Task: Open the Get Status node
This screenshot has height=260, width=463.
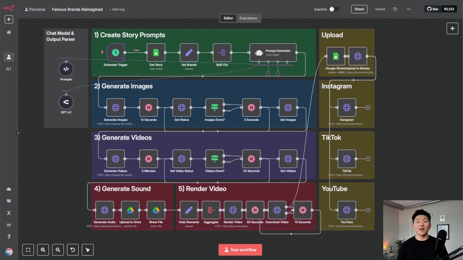Action: click(182, 107)
